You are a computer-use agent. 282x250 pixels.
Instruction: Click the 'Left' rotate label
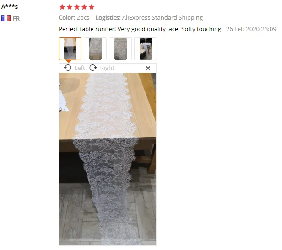point(80,68)
